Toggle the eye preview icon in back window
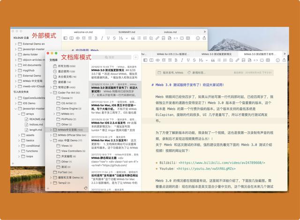Image resolution: width=300 pixels, height=220 pixels. coord(78,38)
